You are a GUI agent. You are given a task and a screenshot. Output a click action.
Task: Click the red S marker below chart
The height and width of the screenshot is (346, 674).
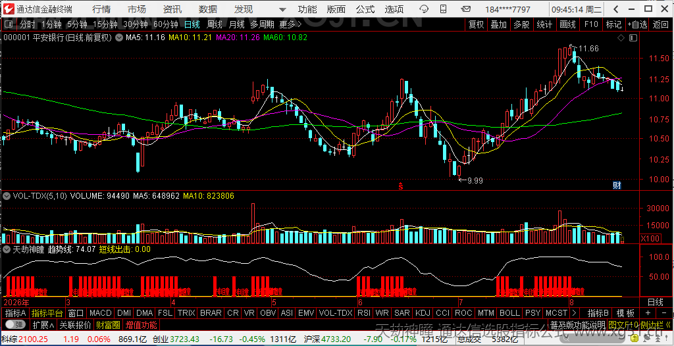400,186
